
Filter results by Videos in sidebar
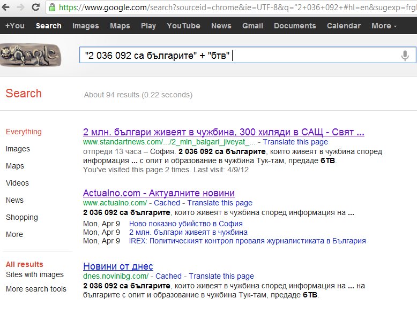[x=17, y=183]
